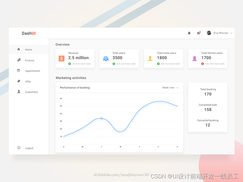
Task: Click the Logout link
Action: point(29,148)
